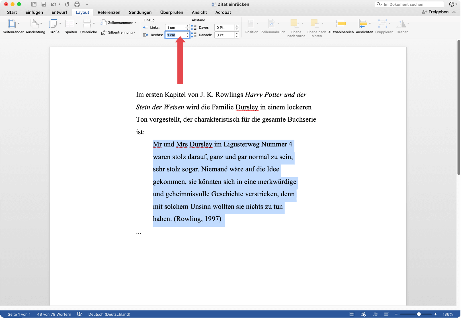Open the Start tab

point(12,12)
